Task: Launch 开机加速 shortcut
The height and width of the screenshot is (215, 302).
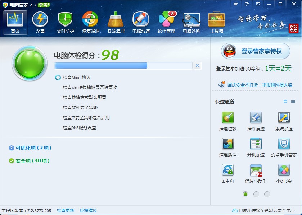Action: point(256,148)
